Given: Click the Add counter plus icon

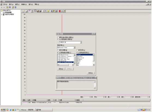Looking at the screenshot, I should (x=43, y=11).
